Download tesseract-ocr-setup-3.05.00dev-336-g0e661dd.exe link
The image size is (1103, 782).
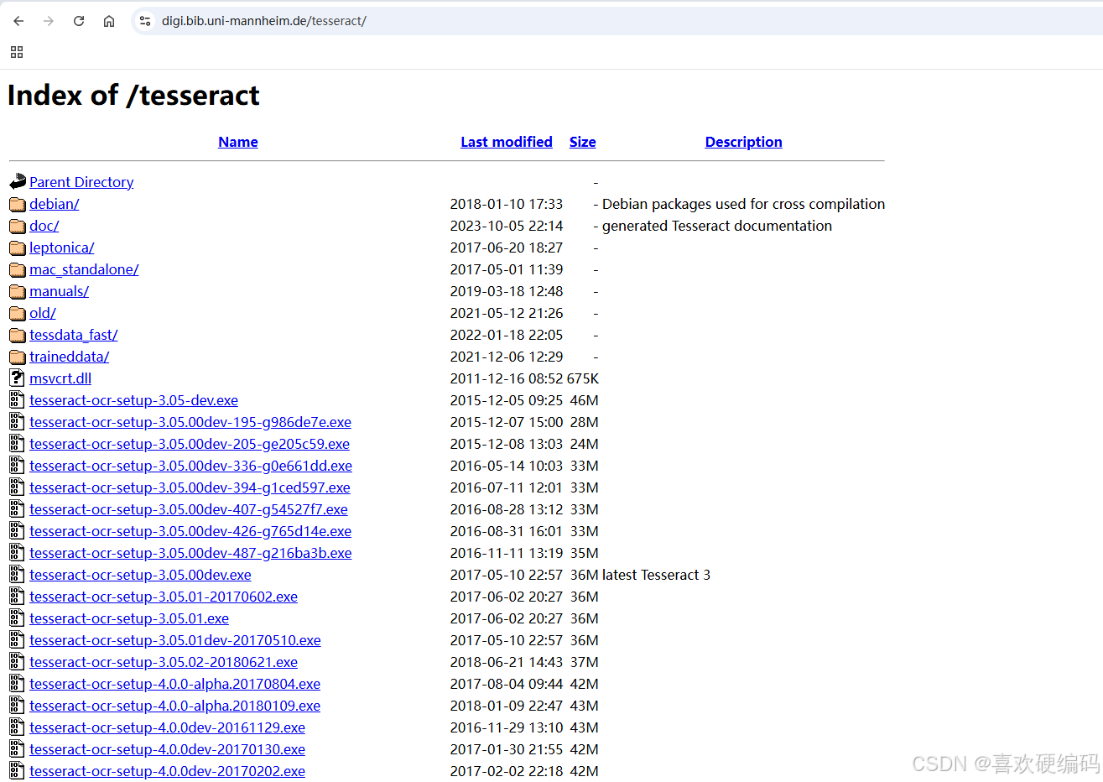click(190, 466)
